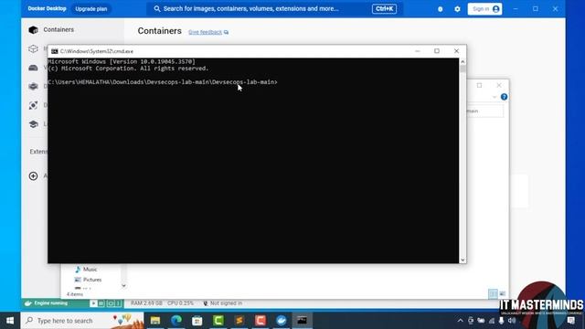Click the Sign in button
This screenshot has height=329, width=585.
click(x=484, y=9)
